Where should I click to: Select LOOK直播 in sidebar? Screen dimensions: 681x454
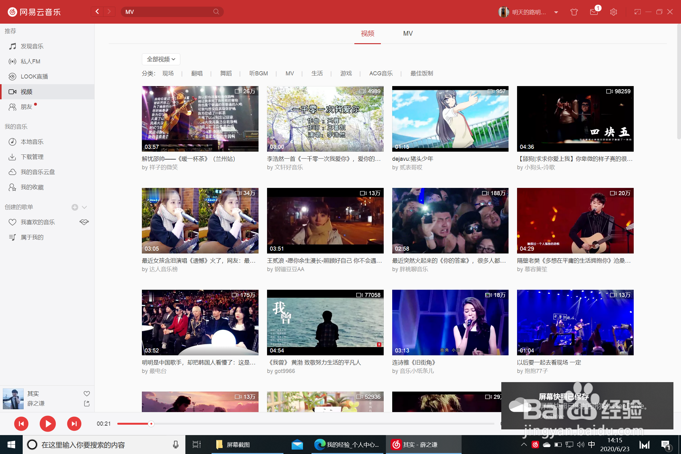34,77
